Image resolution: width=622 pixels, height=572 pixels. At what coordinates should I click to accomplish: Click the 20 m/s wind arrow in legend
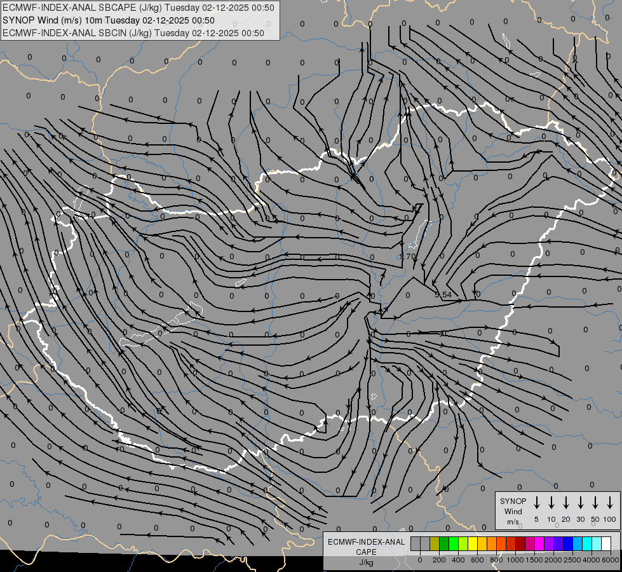coord(566,503)
